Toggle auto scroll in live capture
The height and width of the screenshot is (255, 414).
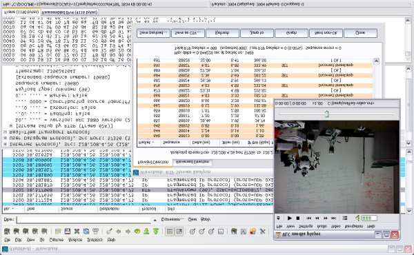(179, 232)
